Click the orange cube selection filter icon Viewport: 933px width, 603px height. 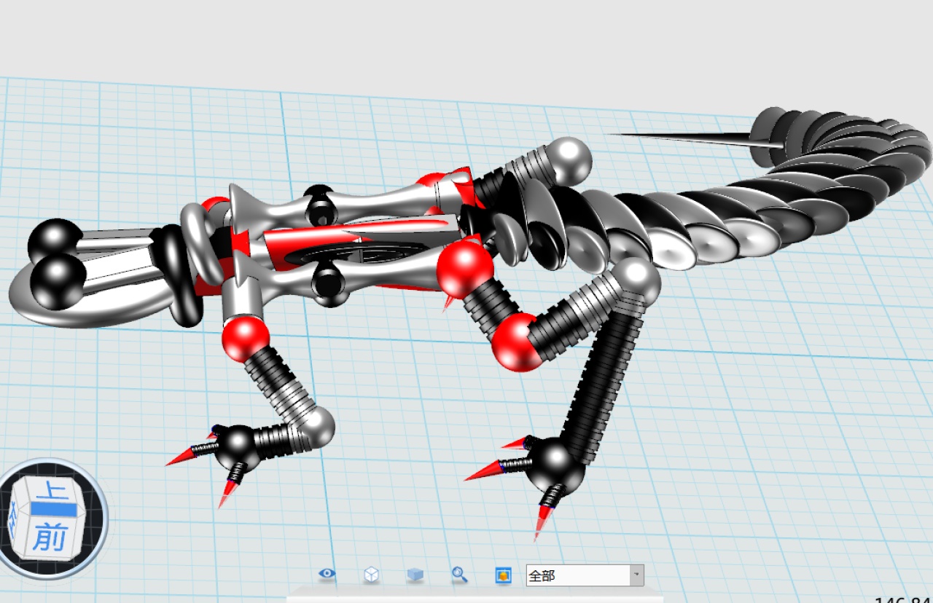pos(503,575)
